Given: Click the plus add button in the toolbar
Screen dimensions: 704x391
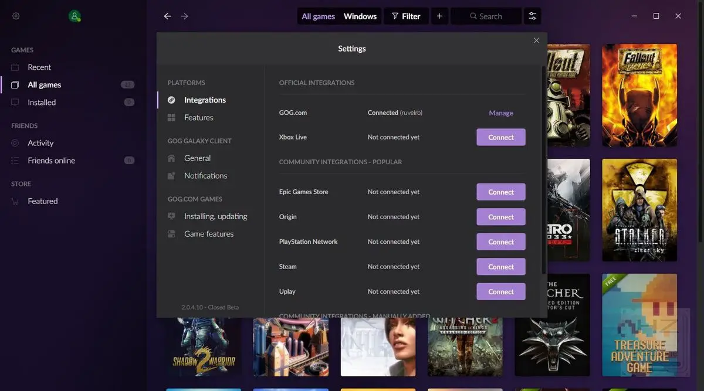Looking at the screenshot, I should point(439,16).
